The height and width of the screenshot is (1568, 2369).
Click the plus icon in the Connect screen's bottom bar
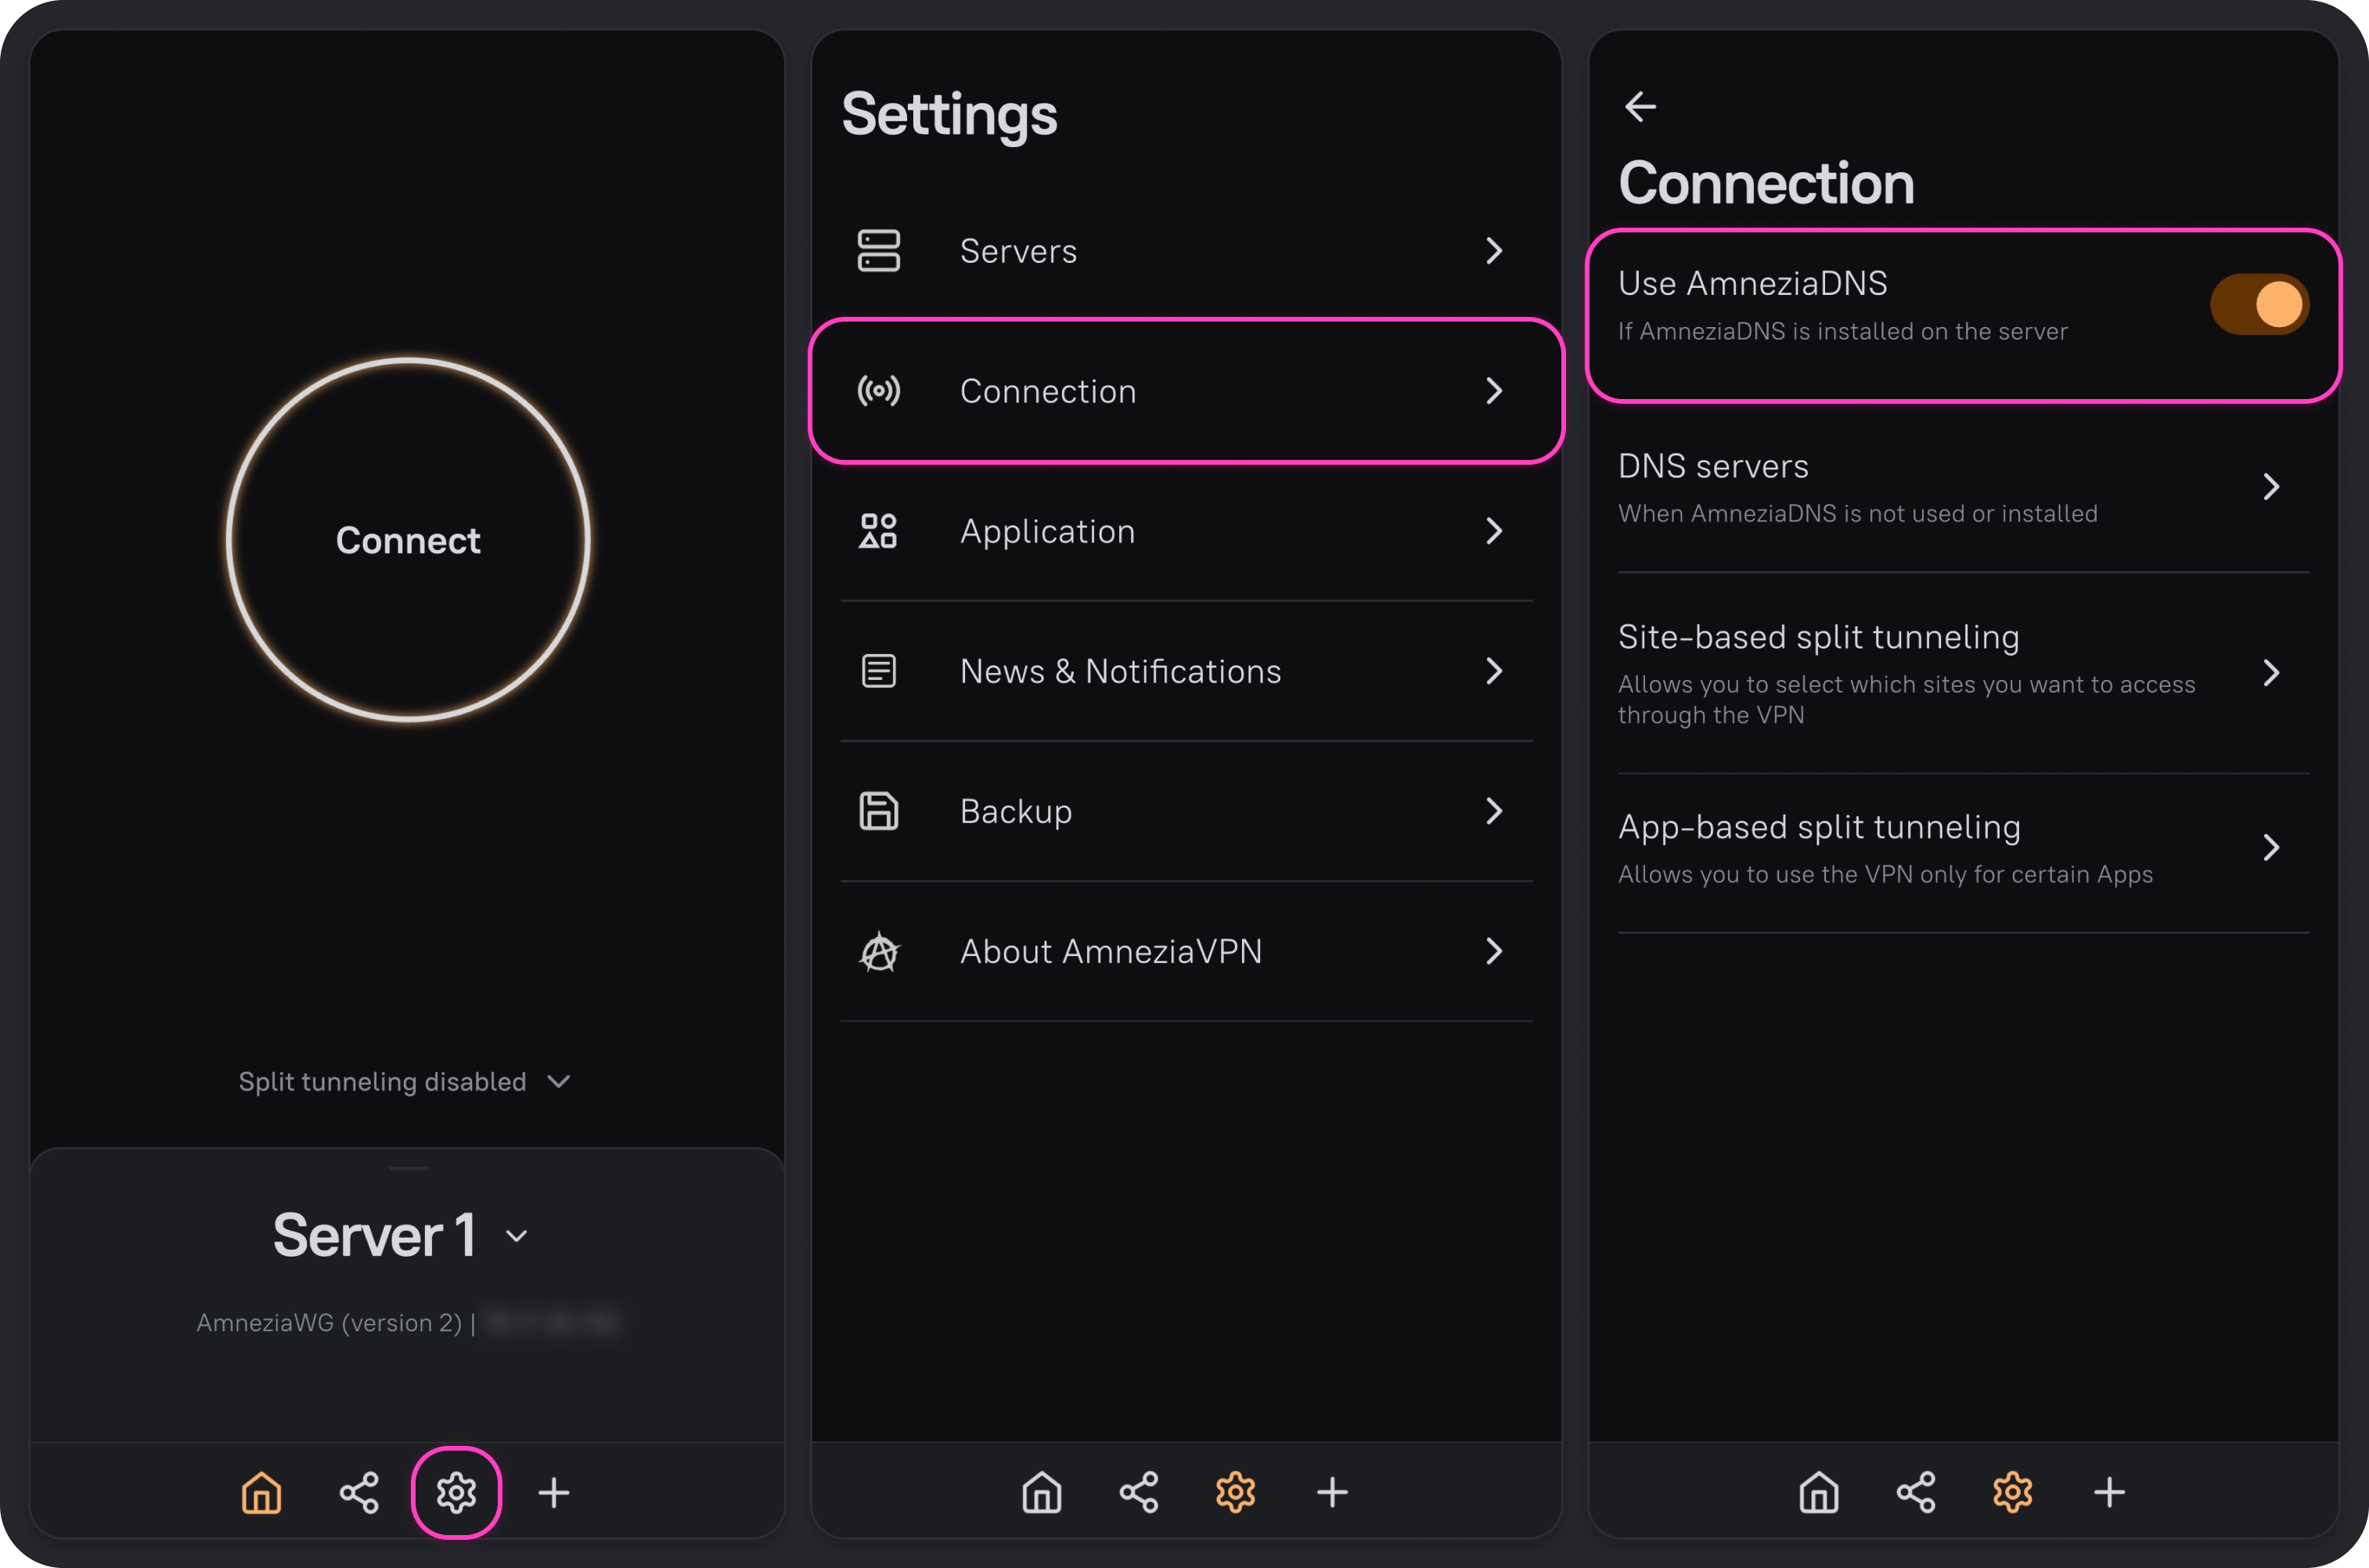click(x=554, y=1493)
